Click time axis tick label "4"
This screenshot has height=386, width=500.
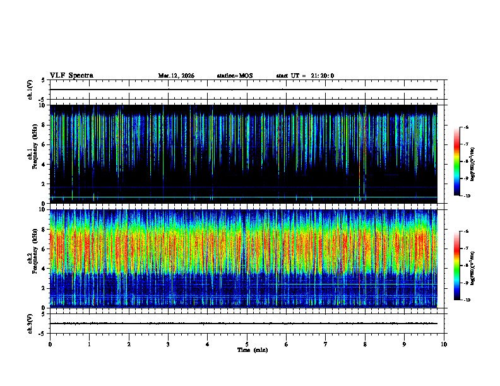click(208, 344)
